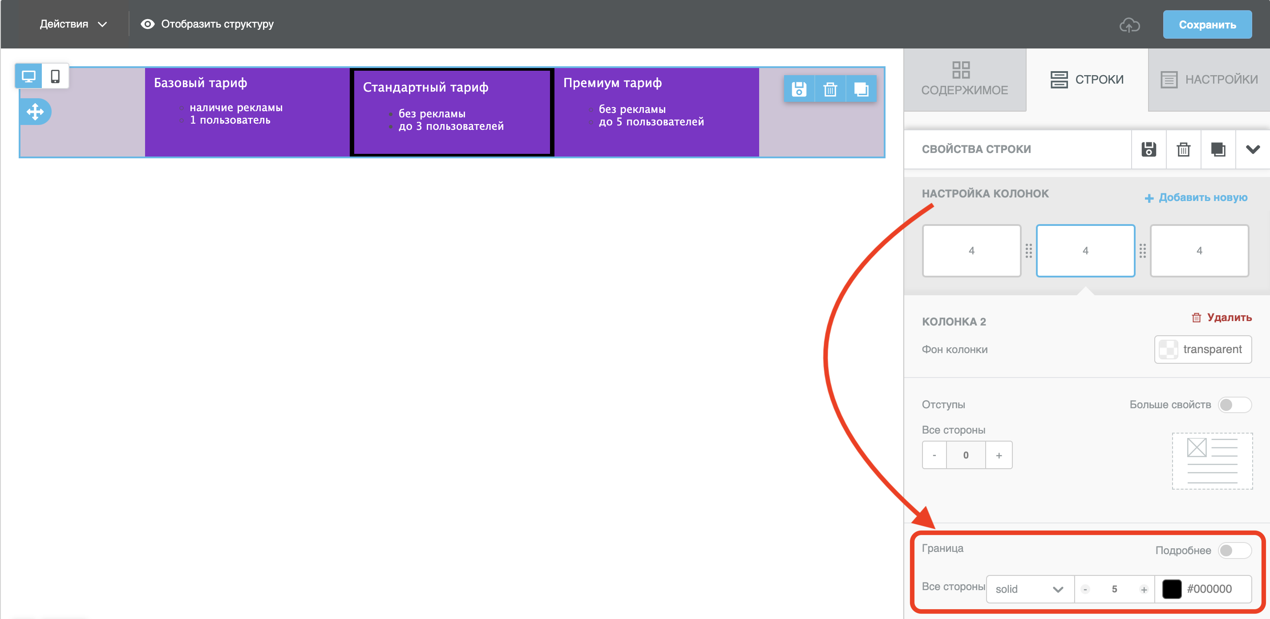
Task: Click 'до 3 пользователей' list item
Action: pos(451,126)
